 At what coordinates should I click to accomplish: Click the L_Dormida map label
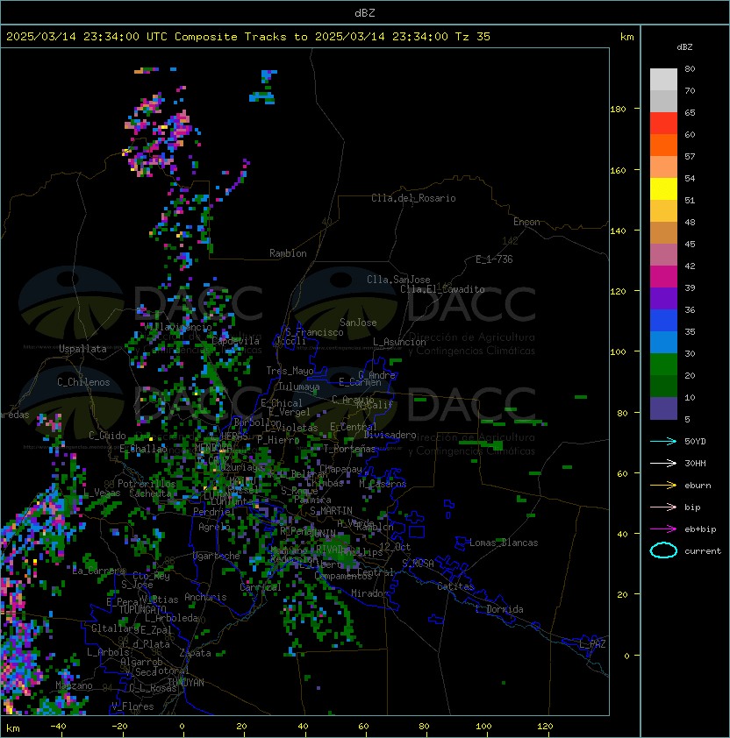[x=499, y=609]
